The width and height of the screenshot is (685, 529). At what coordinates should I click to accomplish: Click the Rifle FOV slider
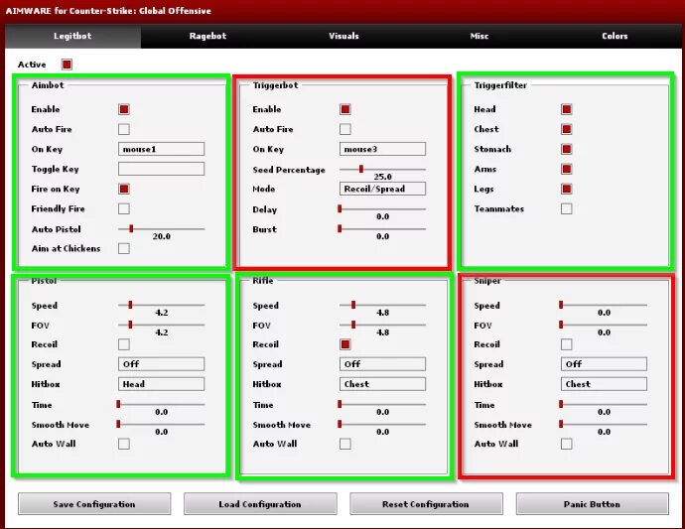point(382,325)
